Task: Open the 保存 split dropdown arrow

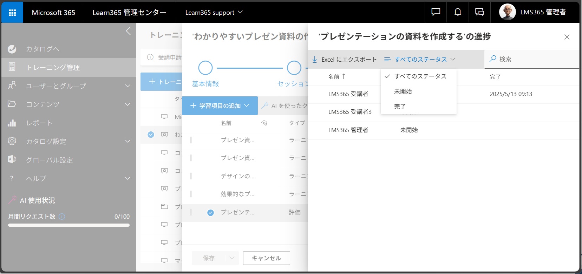Action: (232, 258)
